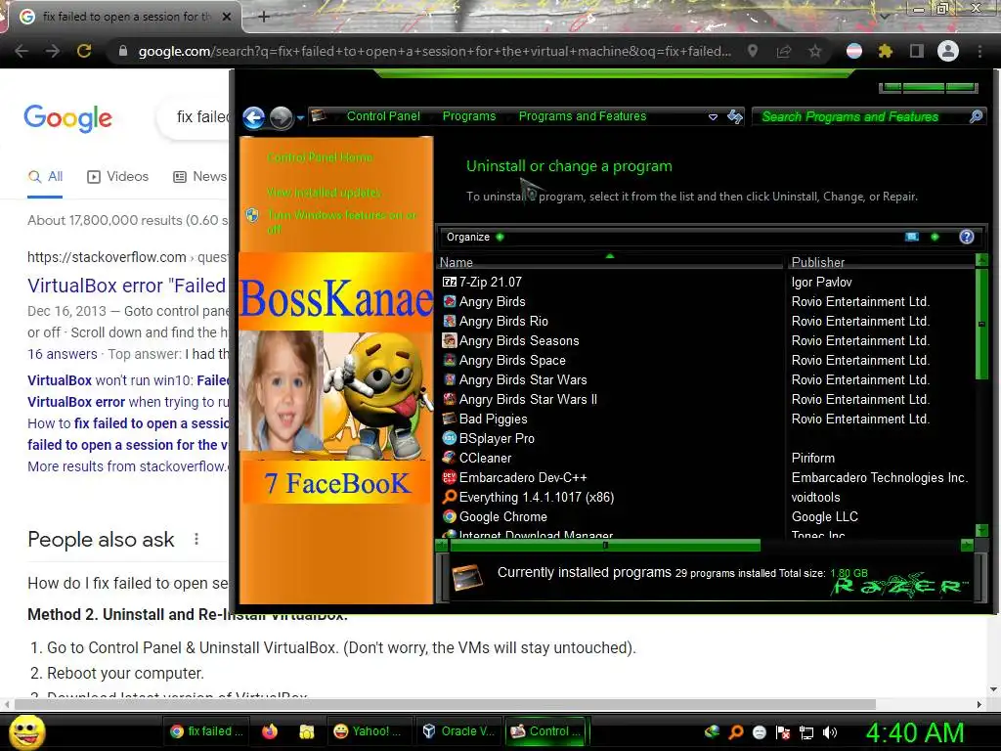Image resolution: width=1001 pixels, height=751 pixels.
Task: Open People also ask options dots
Action: pos(196,539)
